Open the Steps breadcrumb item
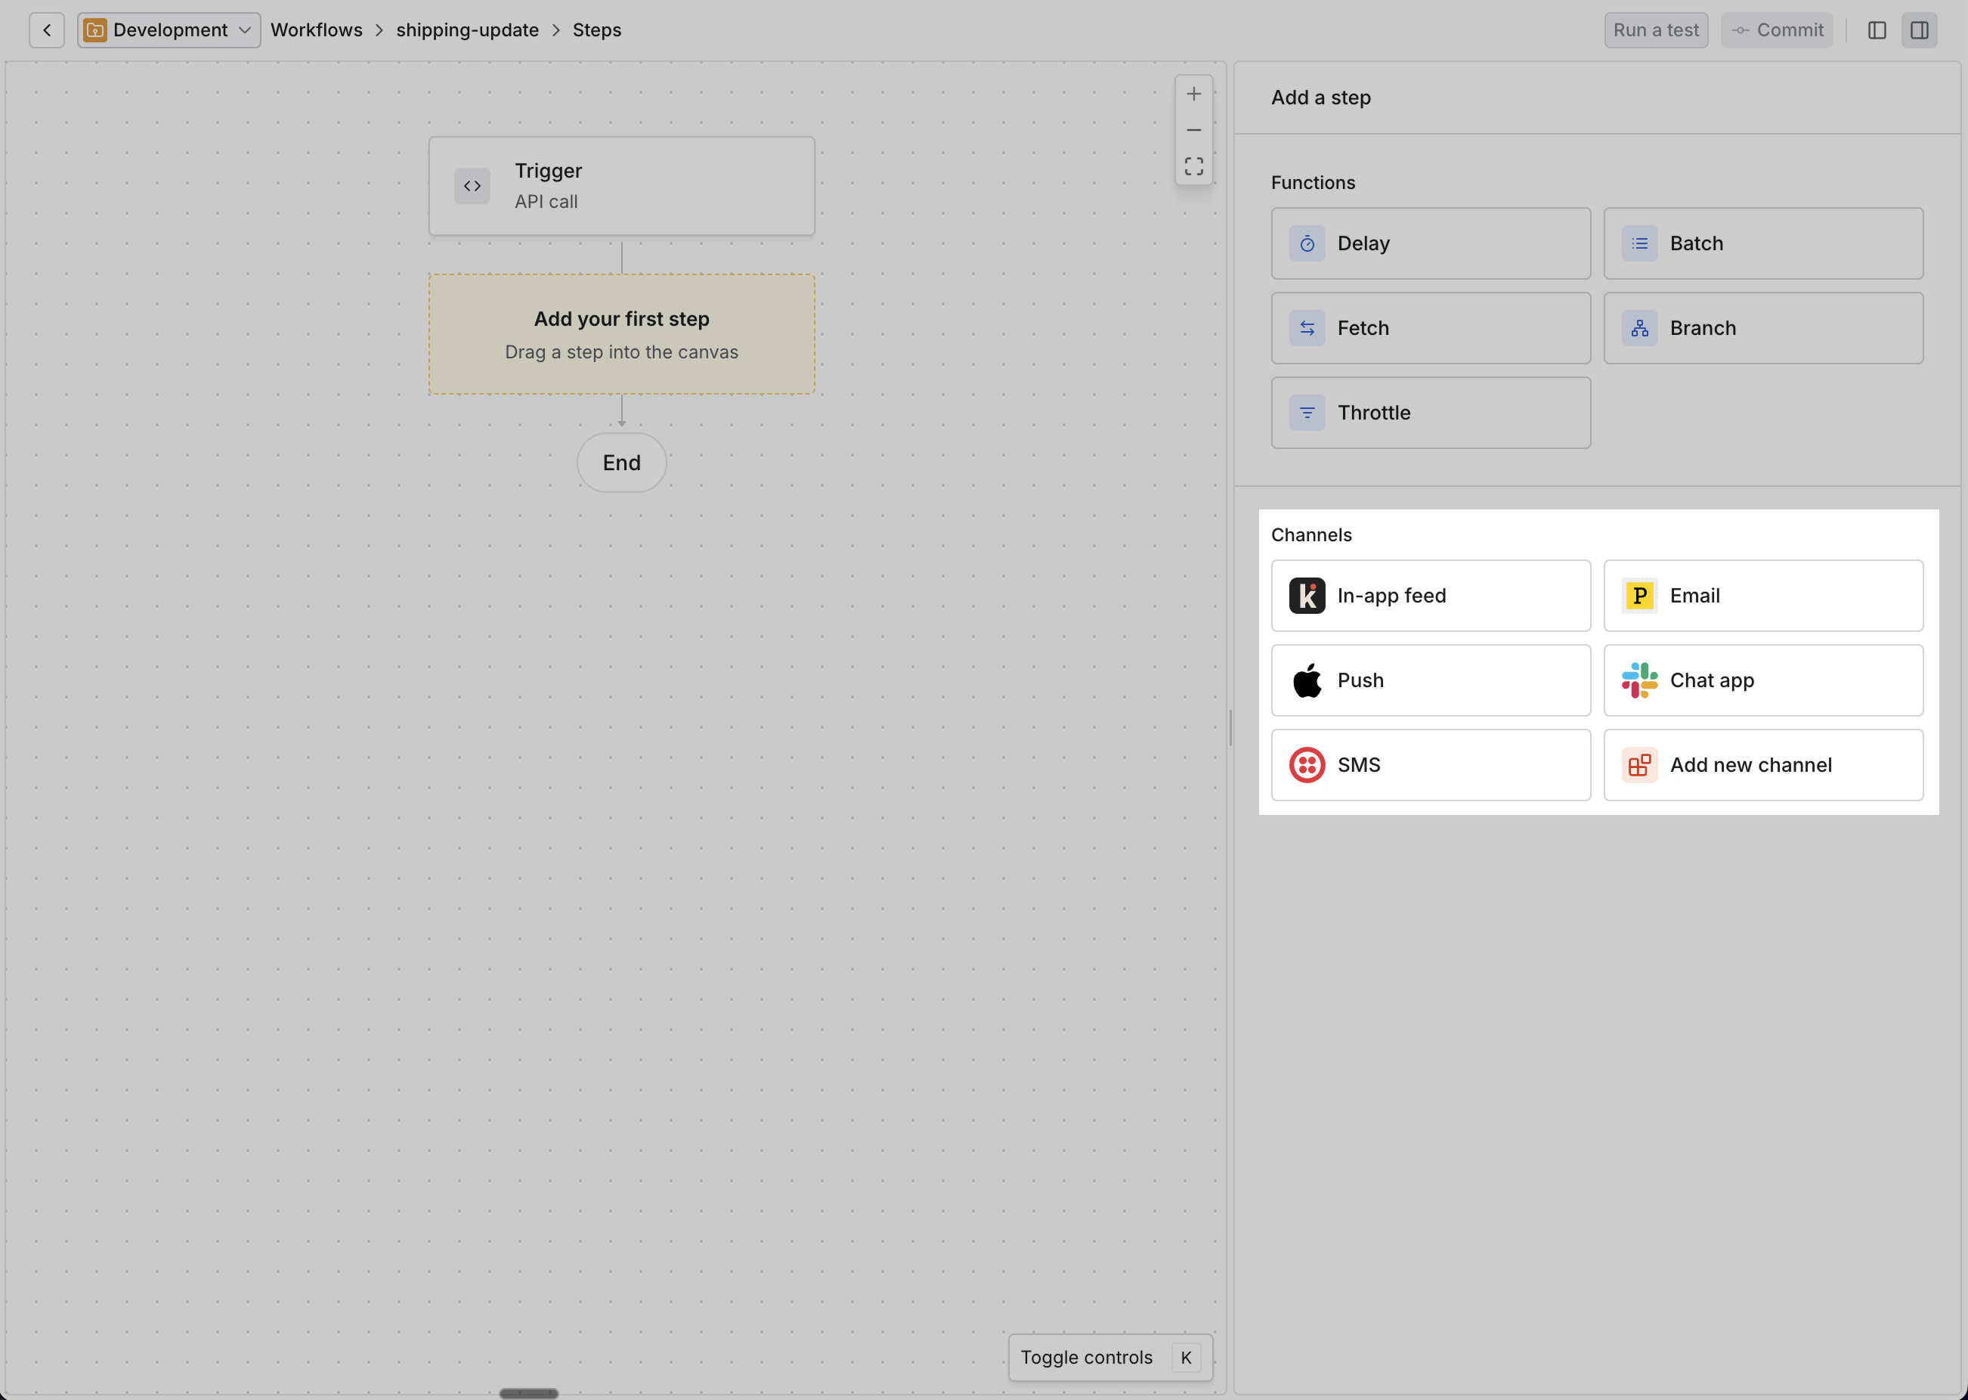 coord(596,29)
